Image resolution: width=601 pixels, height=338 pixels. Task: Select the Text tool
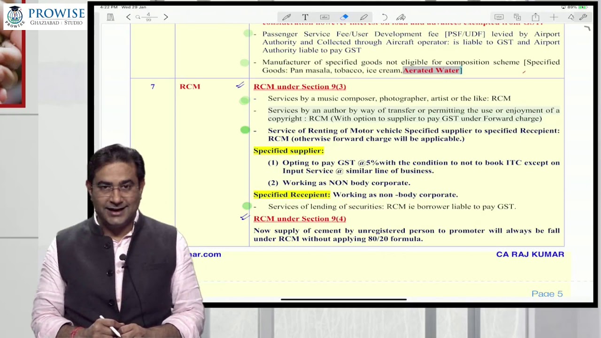coord(305,17)
